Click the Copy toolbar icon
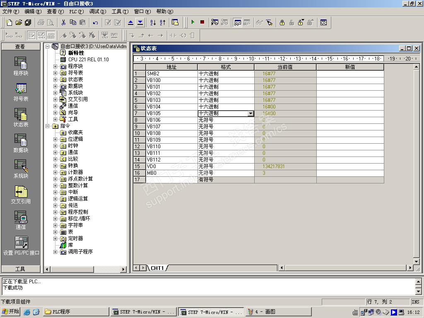Viewport: 424px width, 318px height. (x=73, y=22)
